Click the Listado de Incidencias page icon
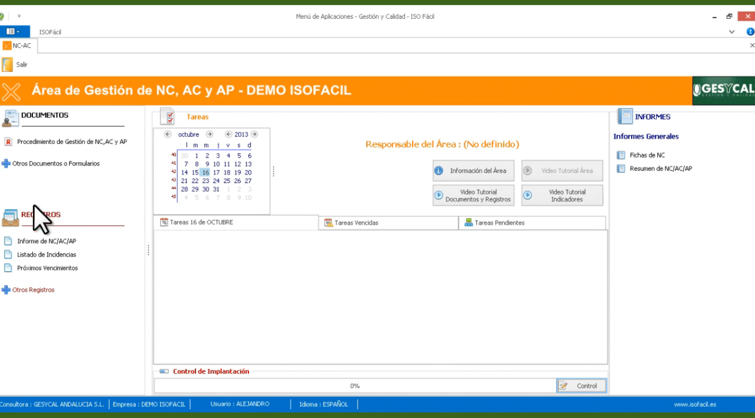The width and height of the screenshot is (755, 418). pos(8,255)
